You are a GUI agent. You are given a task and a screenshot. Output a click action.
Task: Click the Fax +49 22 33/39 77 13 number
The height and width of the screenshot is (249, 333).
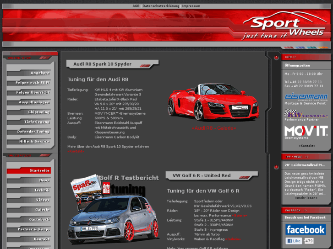[x=304, y=86]
